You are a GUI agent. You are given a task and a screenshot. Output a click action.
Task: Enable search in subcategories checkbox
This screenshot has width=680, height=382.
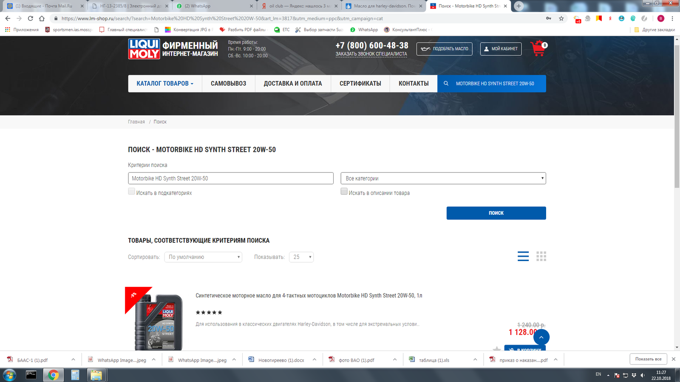point(131,191)
